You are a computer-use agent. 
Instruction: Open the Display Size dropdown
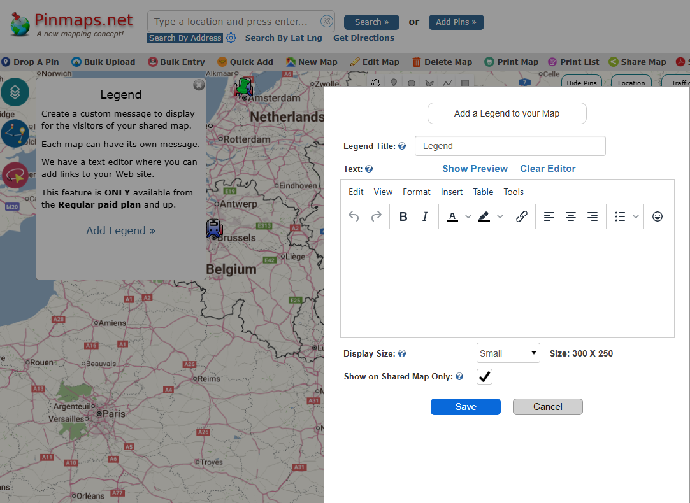508,353
